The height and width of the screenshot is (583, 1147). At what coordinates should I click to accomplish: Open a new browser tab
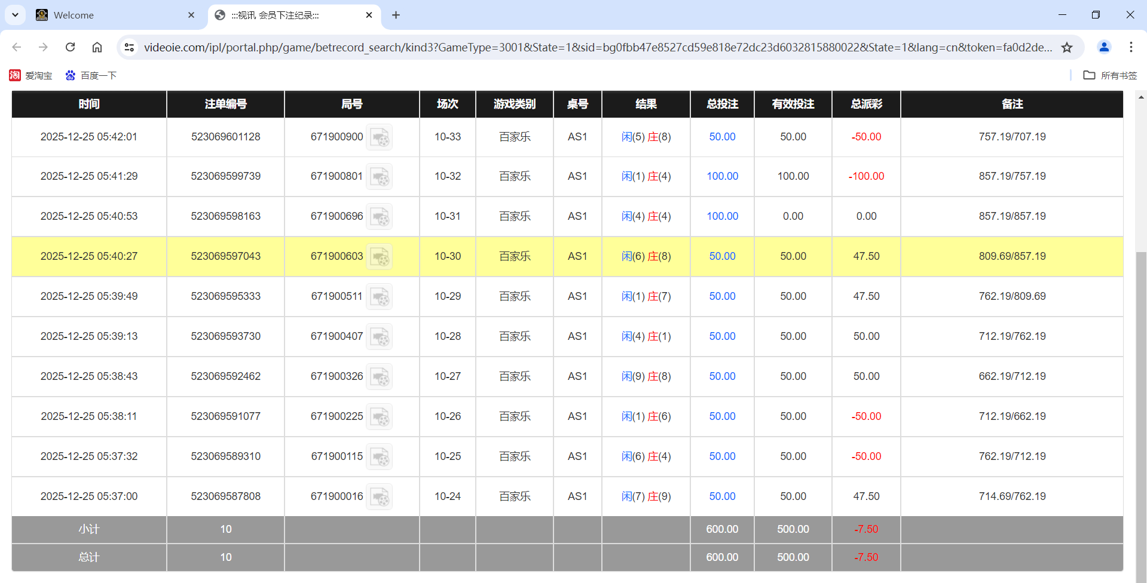[396, 15]
